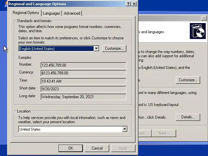Click the Time sample field
Image resolution: width=208 pixels, height=156 pixels.
tap(84, 81)
